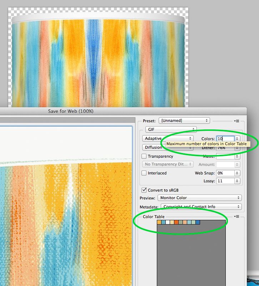
Task: Open the GIF file format dropdown
Action: click(171, 129)
